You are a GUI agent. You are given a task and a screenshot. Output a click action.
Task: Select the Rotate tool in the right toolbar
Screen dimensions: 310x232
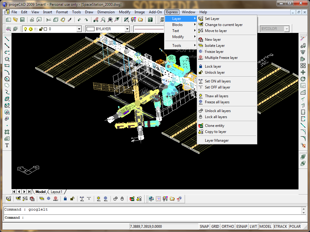303,79
